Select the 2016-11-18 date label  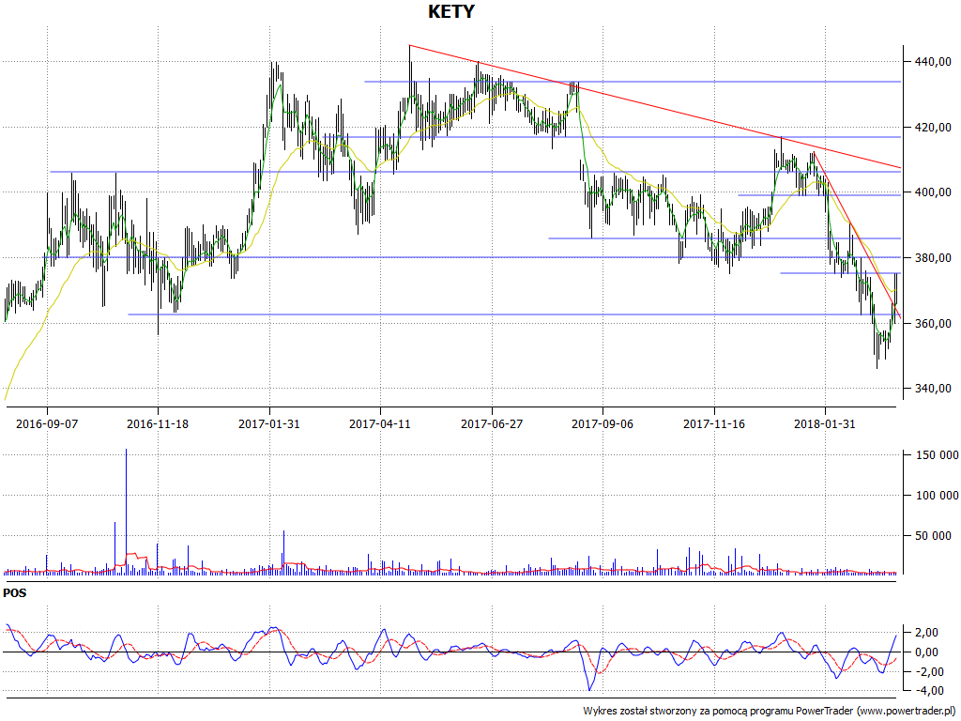coord(158,423)
